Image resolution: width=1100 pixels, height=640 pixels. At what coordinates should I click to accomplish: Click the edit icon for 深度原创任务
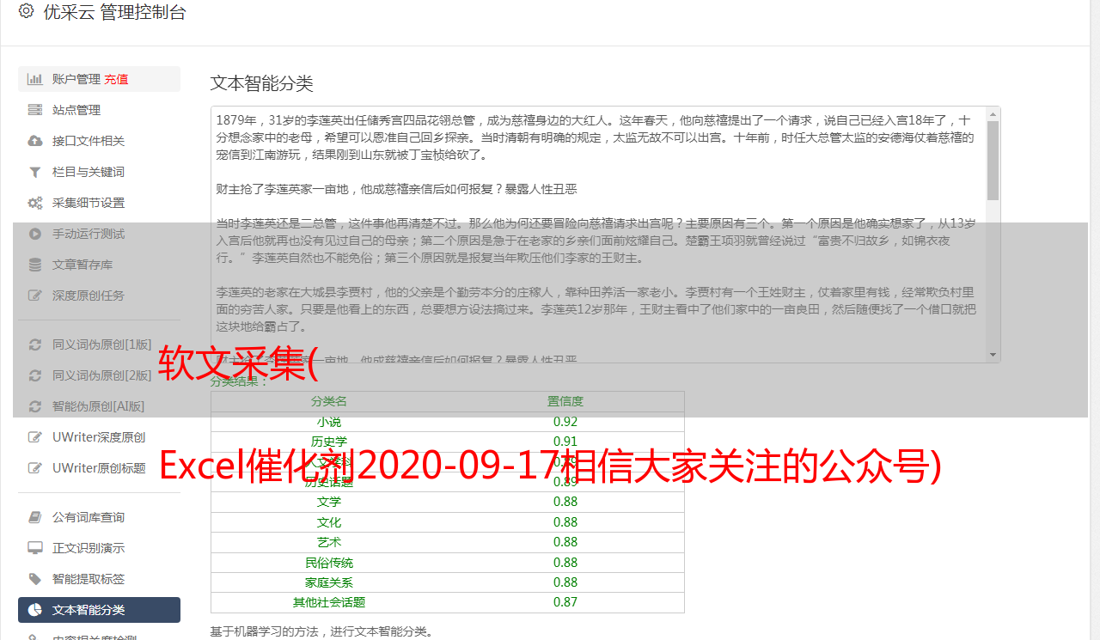(35, 296)
